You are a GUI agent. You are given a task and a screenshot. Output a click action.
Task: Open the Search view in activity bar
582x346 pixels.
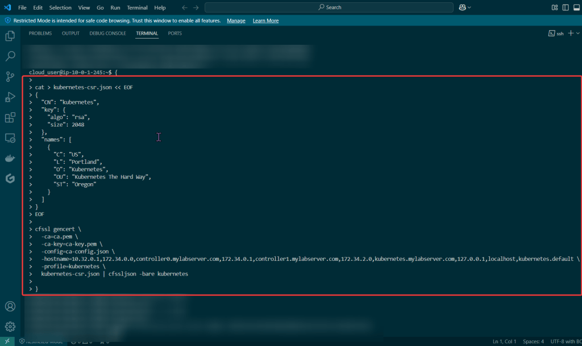tap(10, 56)
